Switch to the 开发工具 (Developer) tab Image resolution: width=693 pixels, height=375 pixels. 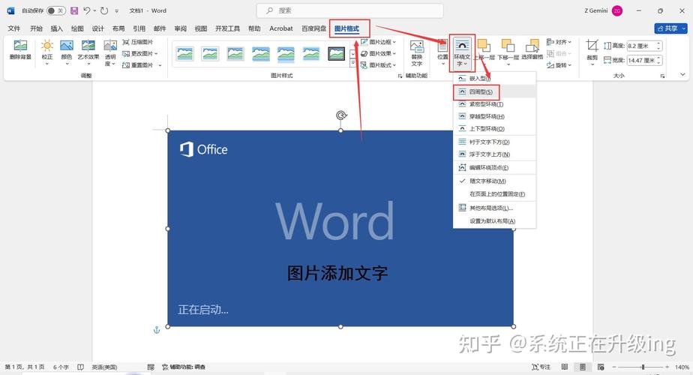[227, 28]
